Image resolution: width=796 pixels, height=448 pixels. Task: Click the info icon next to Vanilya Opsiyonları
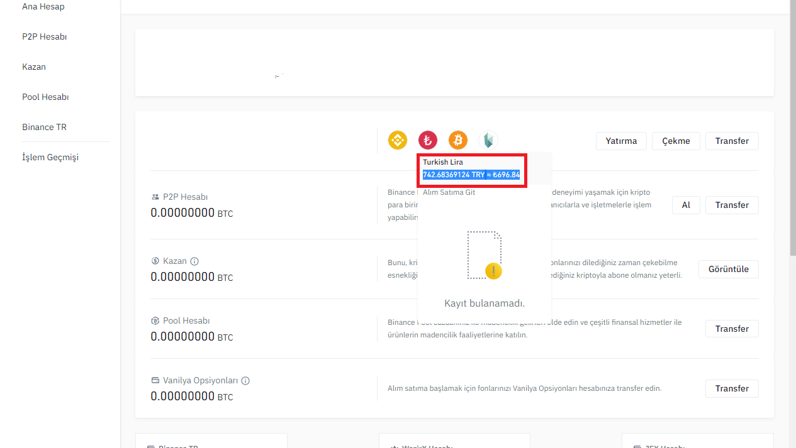[245, 381]
